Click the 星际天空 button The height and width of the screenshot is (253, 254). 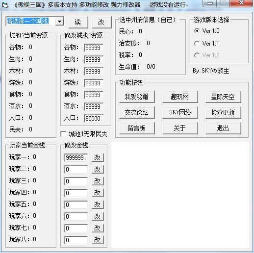223,97
